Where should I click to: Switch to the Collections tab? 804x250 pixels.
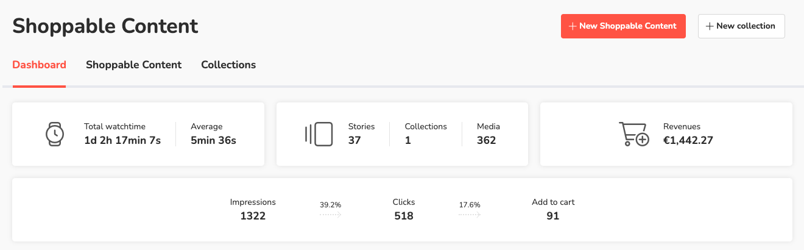pos(228,65)
